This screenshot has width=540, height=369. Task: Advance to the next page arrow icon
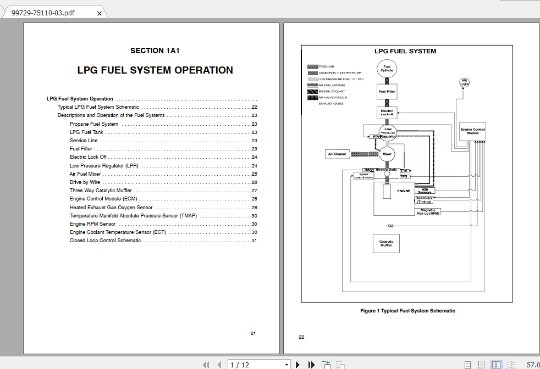click(x=297, y=364)
